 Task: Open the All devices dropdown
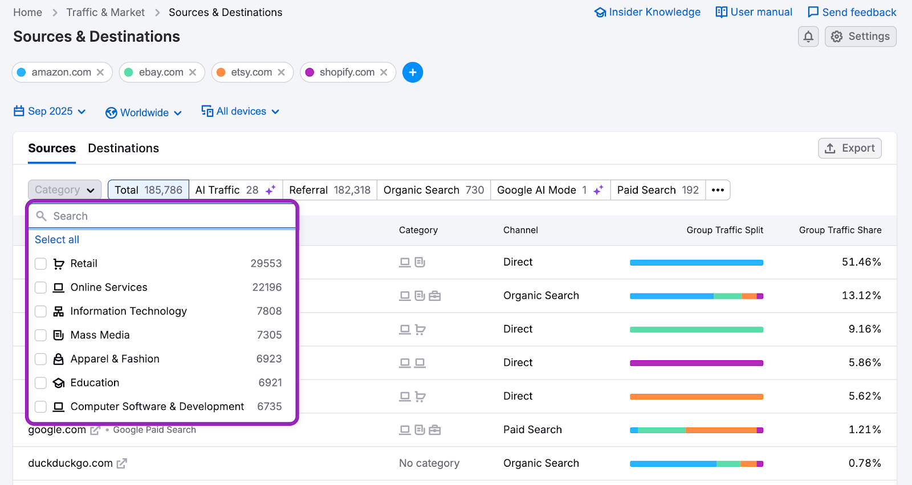(241, 111)
